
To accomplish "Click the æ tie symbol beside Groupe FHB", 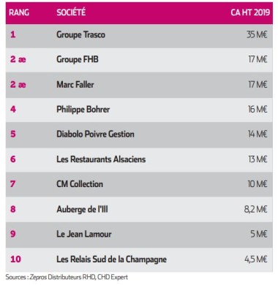I will click(22, 59).
